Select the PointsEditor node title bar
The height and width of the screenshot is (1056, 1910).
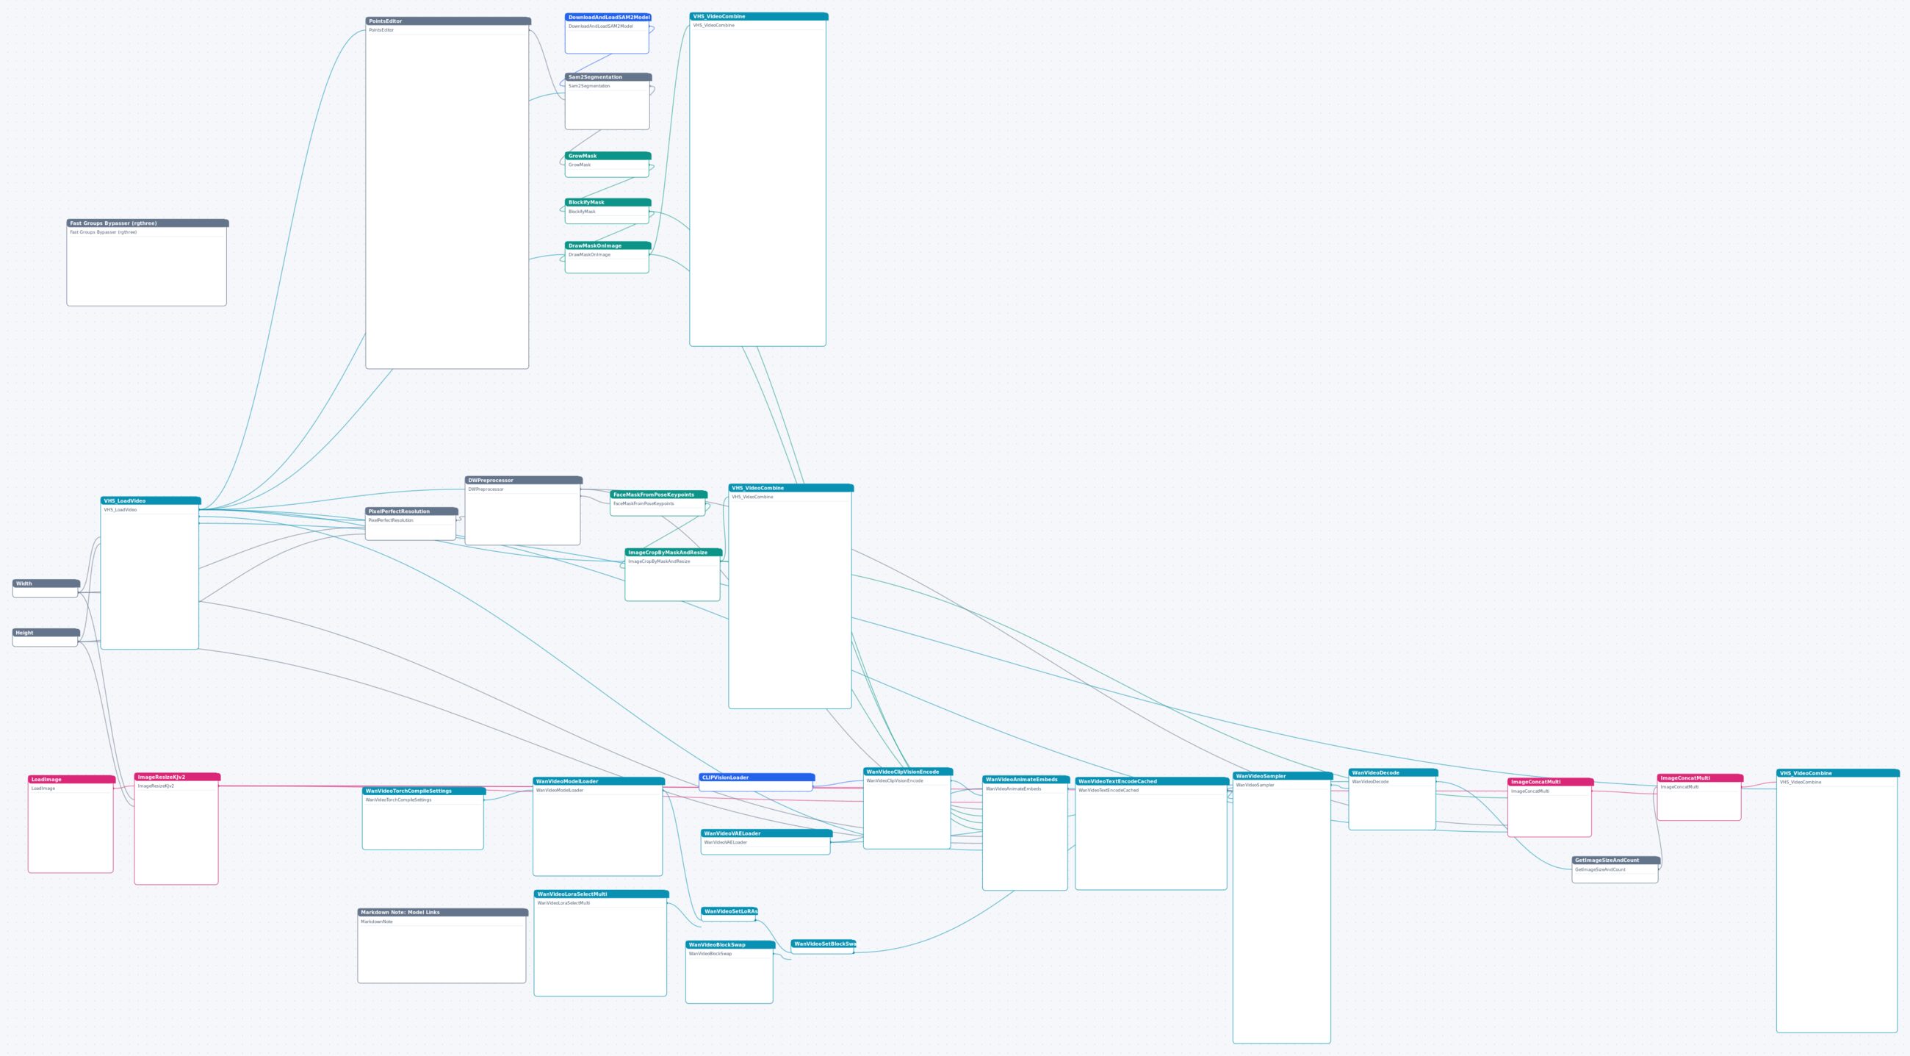pyautogui.click(x=448, y=21)
